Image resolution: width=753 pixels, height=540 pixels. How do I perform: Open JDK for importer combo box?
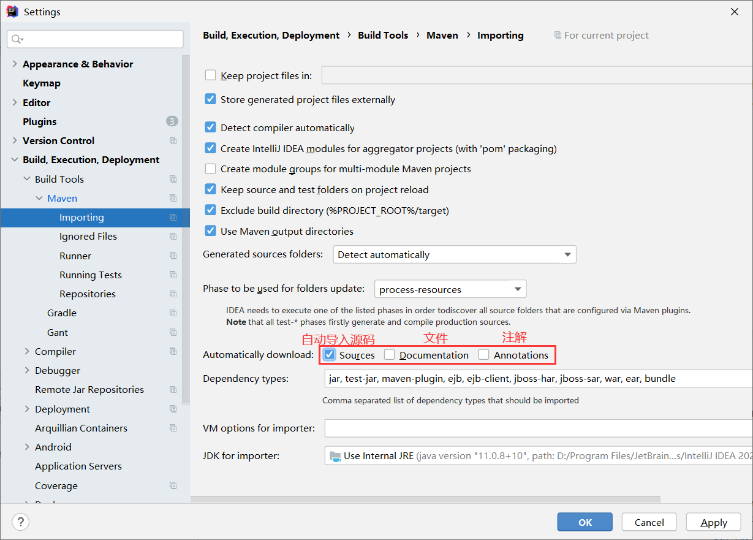click(539, 455)
